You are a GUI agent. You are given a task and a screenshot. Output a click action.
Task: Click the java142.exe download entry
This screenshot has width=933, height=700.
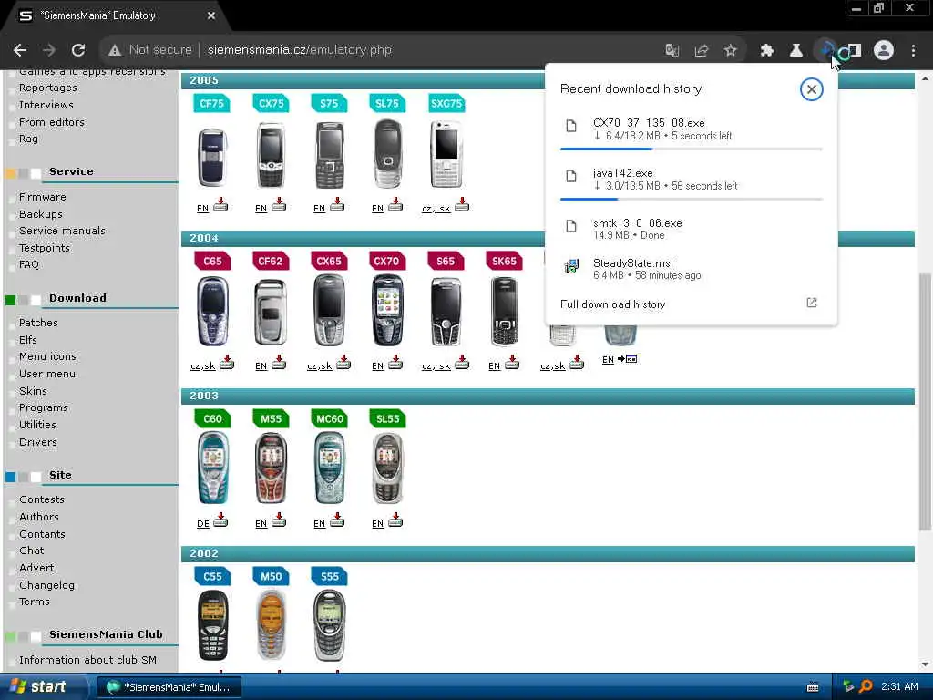691,180
